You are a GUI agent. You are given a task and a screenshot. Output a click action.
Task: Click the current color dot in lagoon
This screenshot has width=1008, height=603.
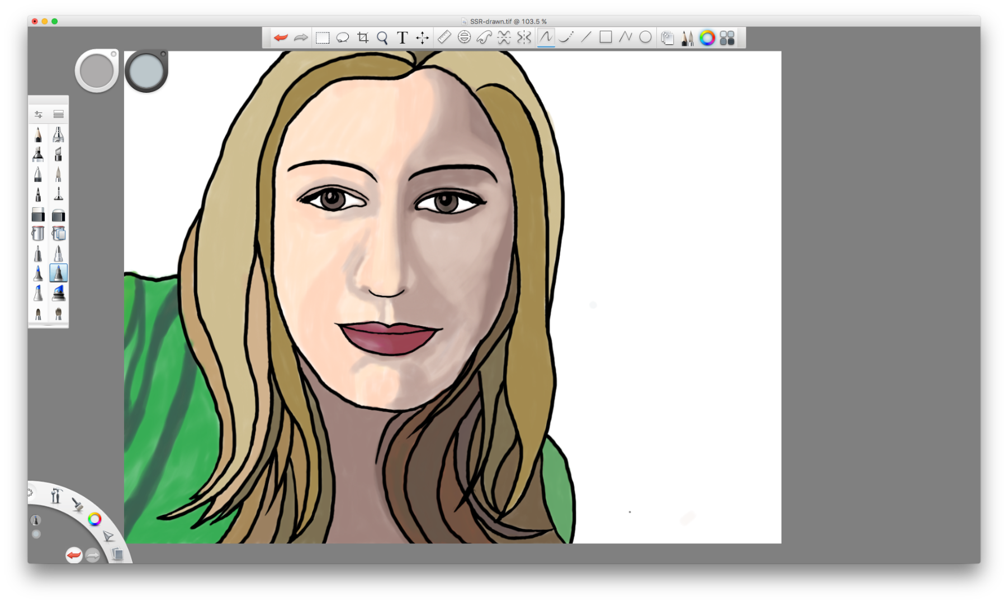[x=36, y=534]
